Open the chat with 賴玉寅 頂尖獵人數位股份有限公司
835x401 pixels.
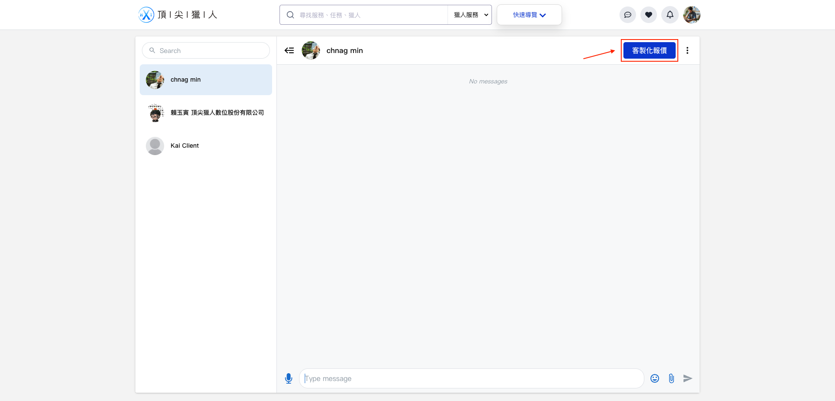click(x=206, y=113)
